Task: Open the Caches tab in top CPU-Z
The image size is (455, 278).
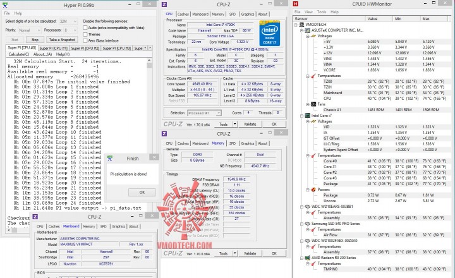Action: [183, 15]
